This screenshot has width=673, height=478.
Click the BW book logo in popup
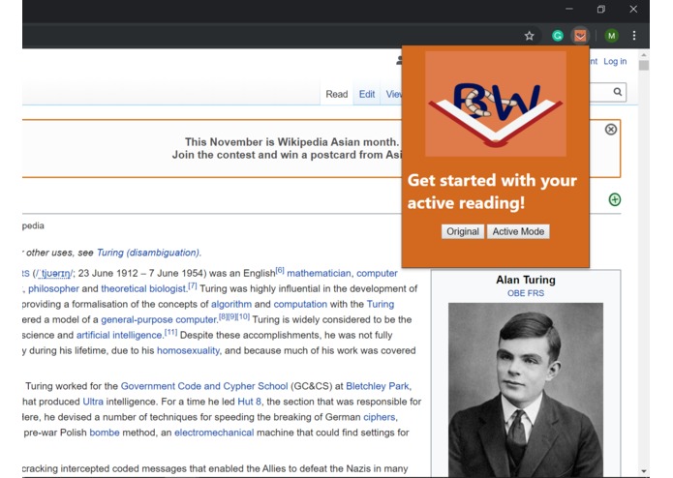[x=495, y=105]
